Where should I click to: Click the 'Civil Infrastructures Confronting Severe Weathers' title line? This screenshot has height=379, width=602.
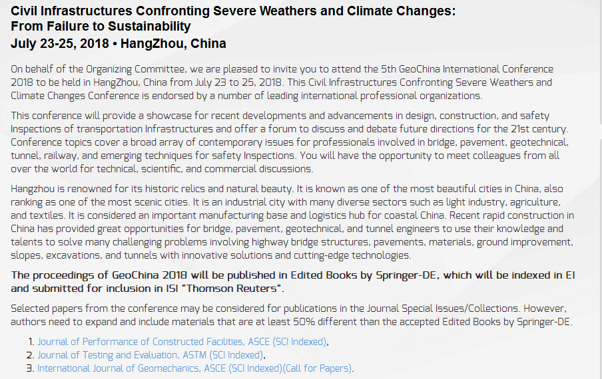coord(233,11)
